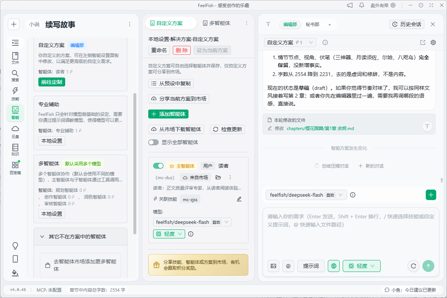Click the image attachment icon below chat input
The width and height of the screenshot is (447, 298).
(x=273, y=266)
